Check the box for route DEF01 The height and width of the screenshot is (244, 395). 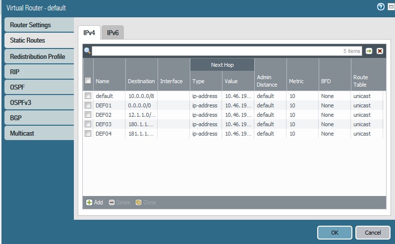[x=88, y=105]
